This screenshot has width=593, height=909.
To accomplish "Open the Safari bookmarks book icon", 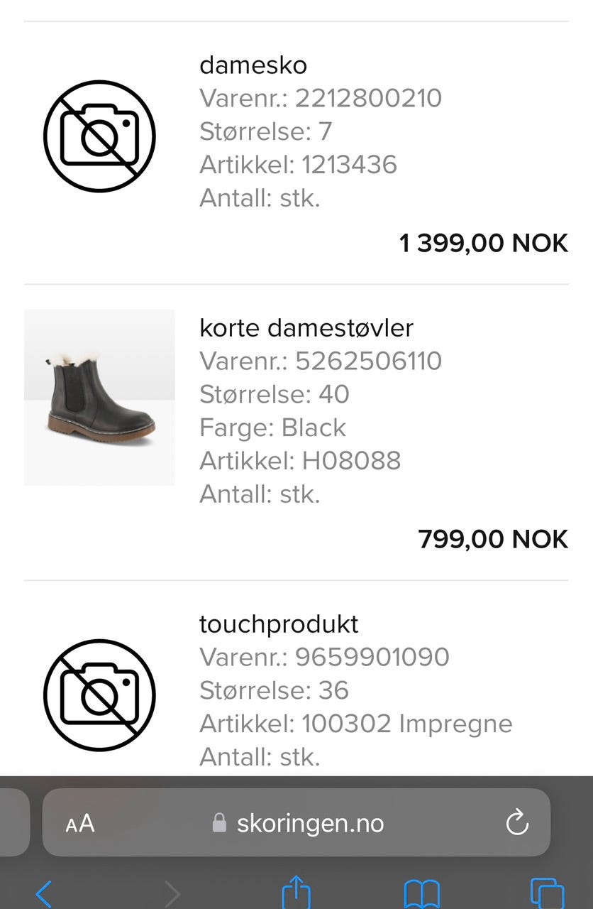I will [x=422, y=893].
